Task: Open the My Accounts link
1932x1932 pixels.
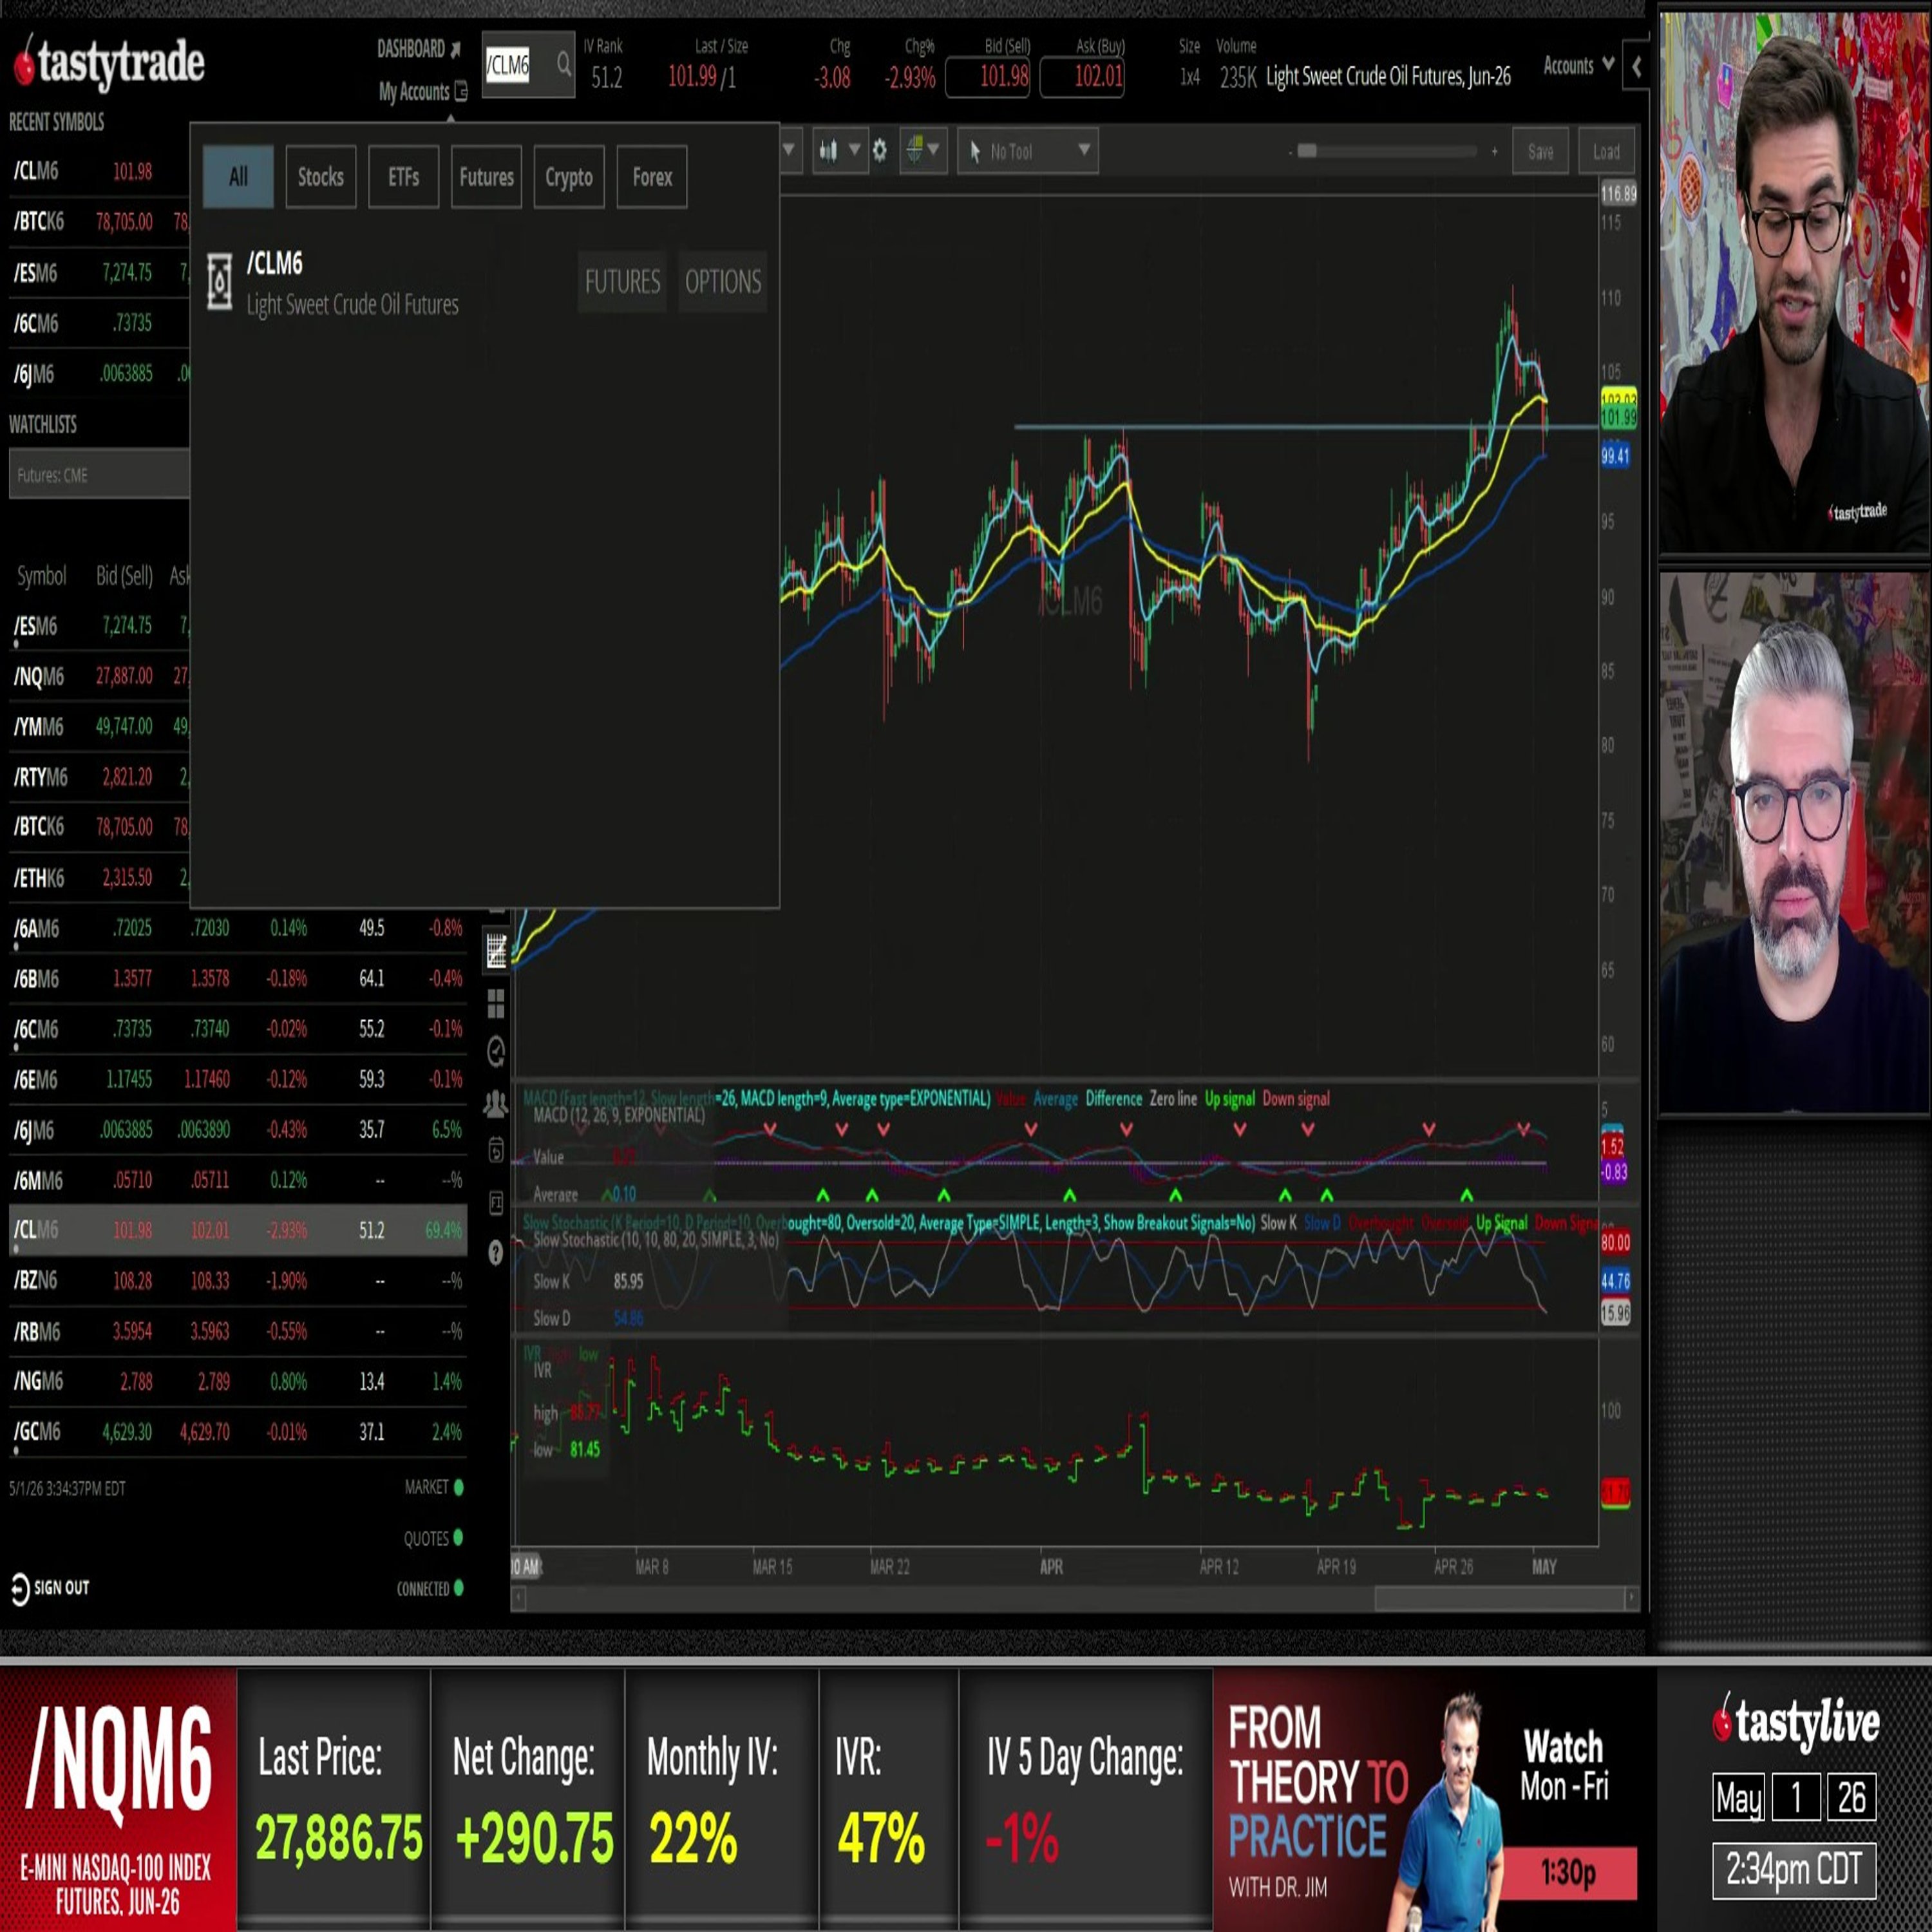Action: (x=414, y=92)
